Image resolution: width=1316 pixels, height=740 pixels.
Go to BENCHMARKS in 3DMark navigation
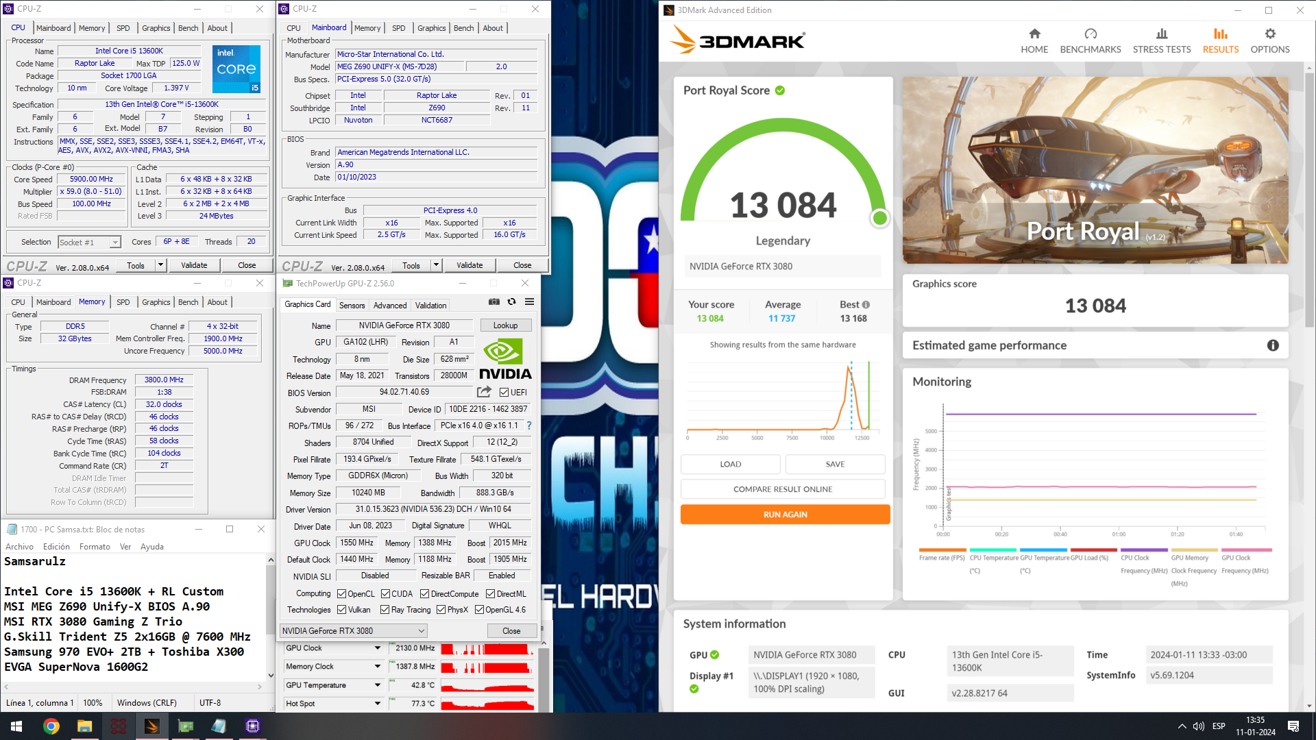tap(1090, 41)
